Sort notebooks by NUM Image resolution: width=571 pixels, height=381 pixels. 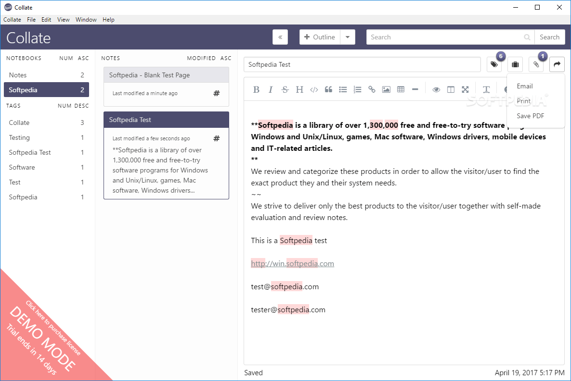pos(66,58)
